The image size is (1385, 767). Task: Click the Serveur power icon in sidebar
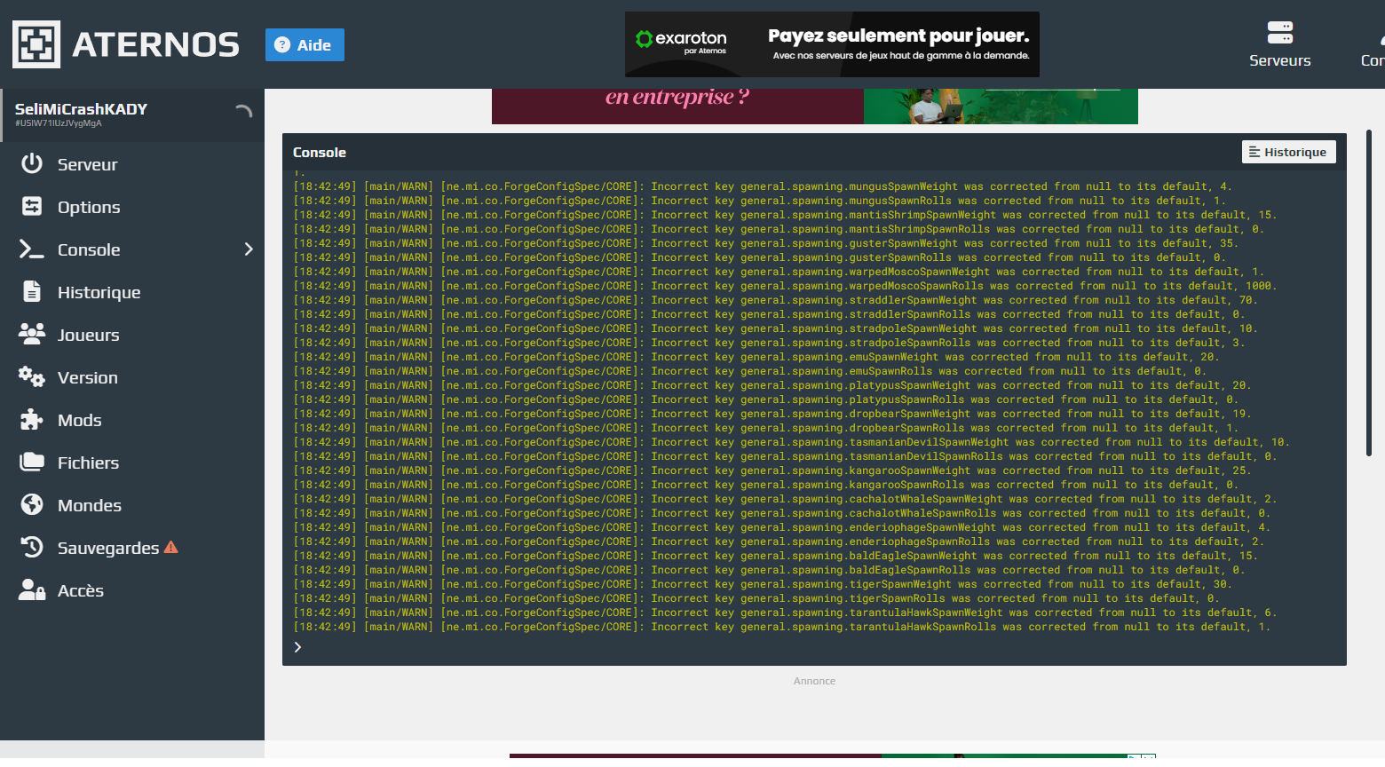coord(32,163)
